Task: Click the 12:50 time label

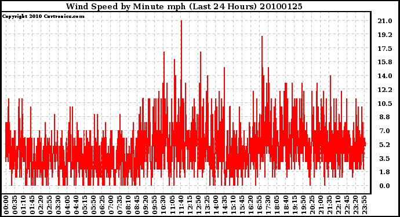Action: 198,205
